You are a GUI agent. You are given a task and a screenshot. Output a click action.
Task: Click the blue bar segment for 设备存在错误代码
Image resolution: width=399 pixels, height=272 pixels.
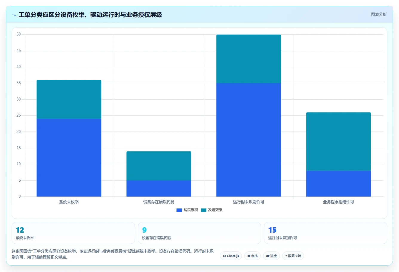point(159,188)
